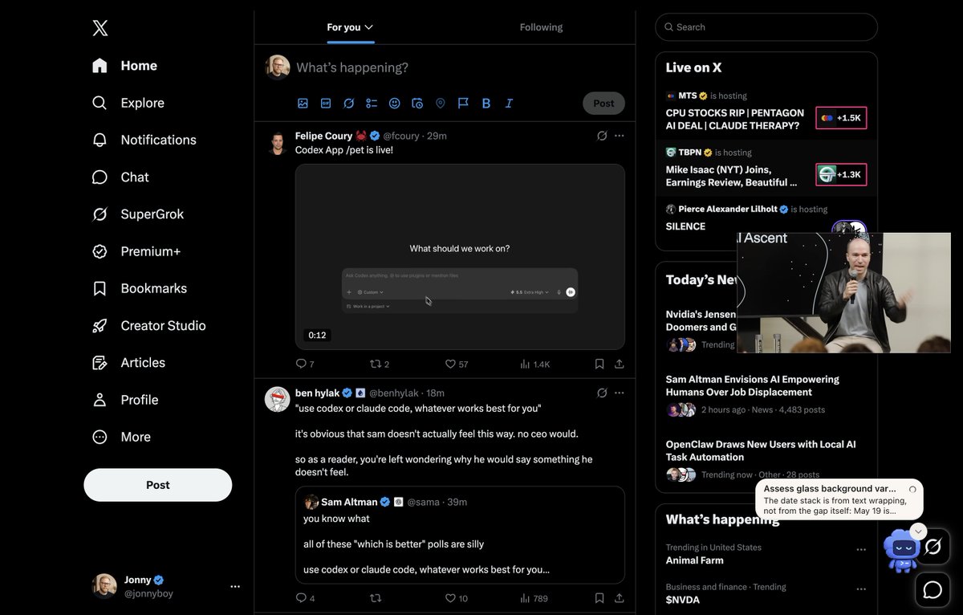Switch to the Following tab
The height and width of the screenshot is (615, 963).
(541, 27)
